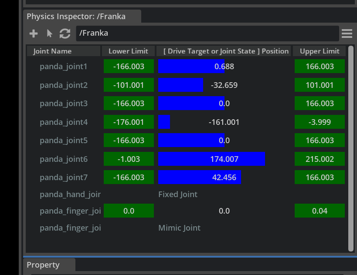This screenshot has height=275, width=357.
Task: Click the Drive Target or Joint State Position header
Action: (x=224, y=51)
